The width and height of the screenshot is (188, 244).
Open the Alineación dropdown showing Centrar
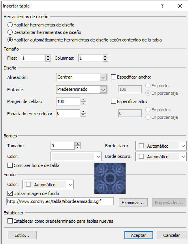pyautogui.click(x=81, y=77)
